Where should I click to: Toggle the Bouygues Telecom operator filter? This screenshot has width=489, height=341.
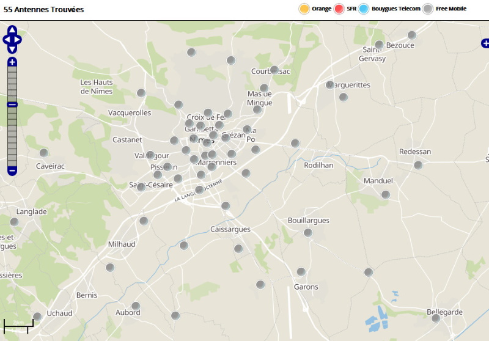point(364,9)
